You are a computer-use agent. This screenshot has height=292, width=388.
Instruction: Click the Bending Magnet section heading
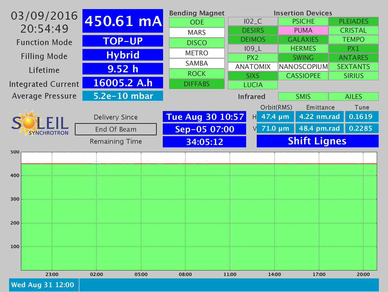pos(197,13)
